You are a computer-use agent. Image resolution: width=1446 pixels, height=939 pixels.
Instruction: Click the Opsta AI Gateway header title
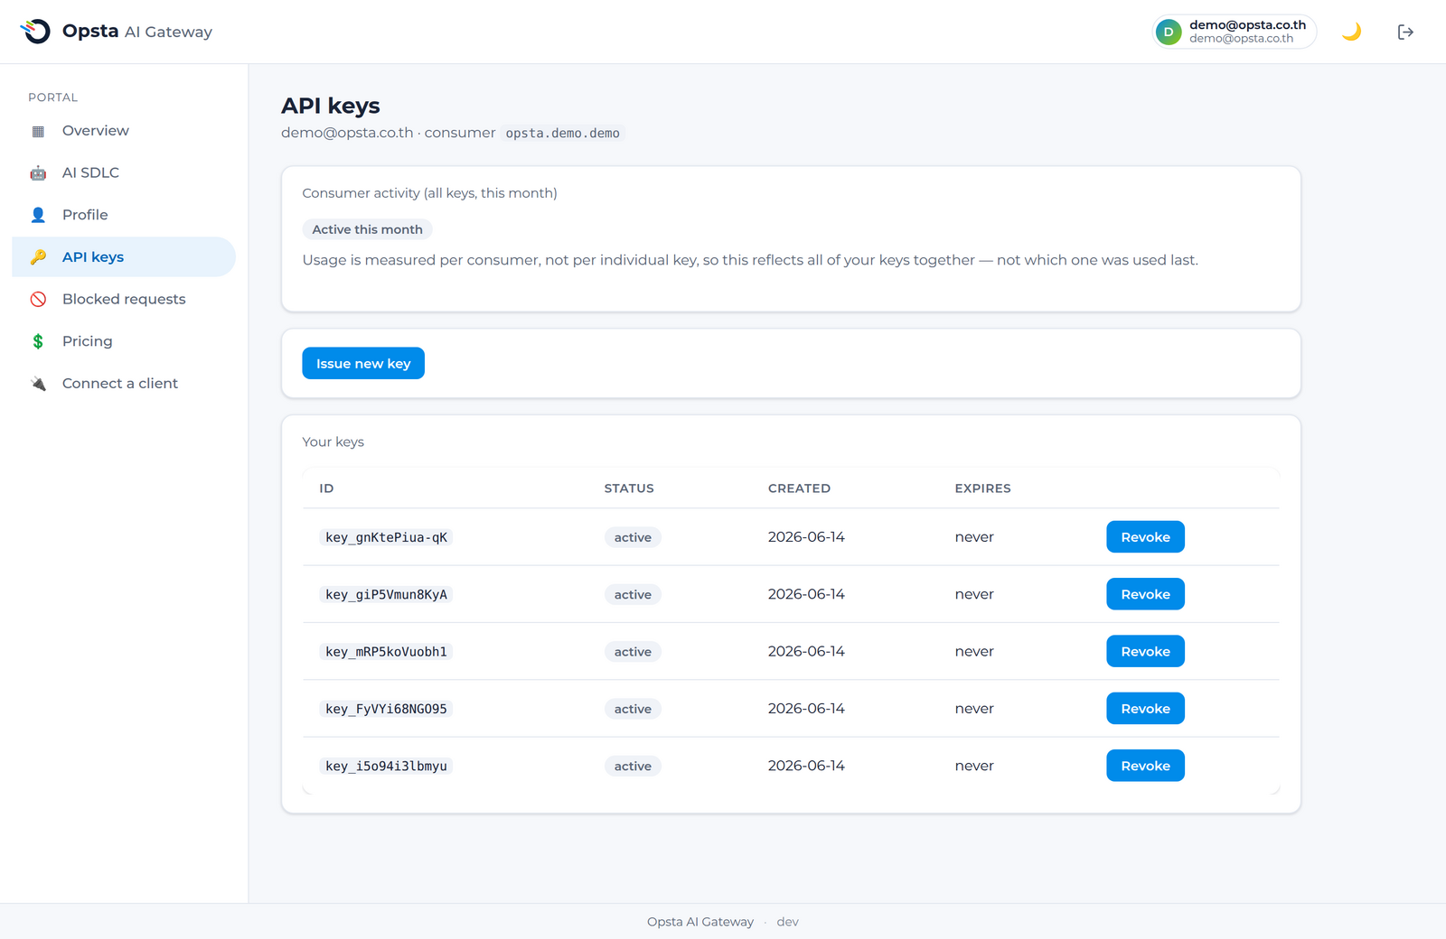coord(137,32)
